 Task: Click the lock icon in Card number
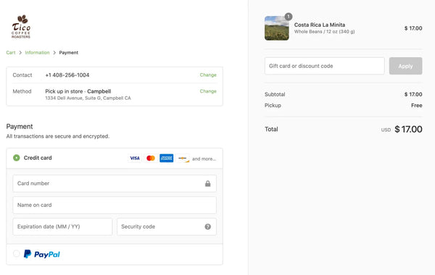point(208,184)
